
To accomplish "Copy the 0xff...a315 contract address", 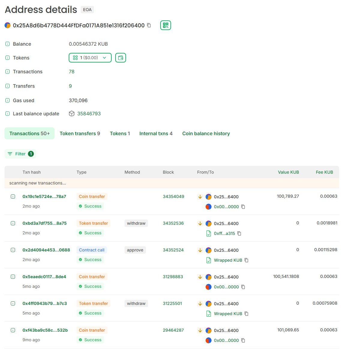I will click(239, 233).
